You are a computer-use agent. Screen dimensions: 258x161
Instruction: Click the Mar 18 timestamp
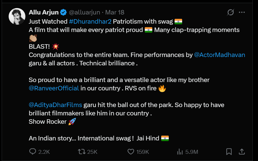point(115,13)
